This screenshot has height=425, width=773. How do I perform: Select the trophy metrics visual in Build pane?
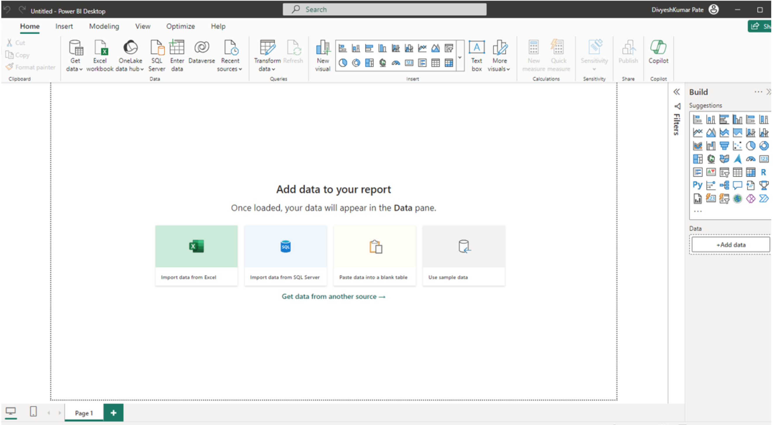point(764,185)
